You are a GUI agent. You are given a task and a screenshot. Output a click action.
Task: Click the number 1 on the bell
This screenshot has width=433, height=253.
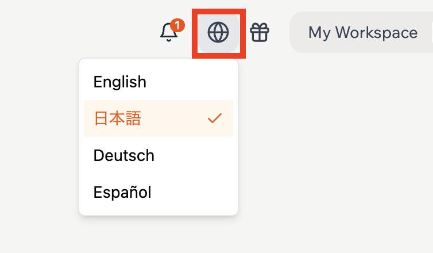coord(178,25)
